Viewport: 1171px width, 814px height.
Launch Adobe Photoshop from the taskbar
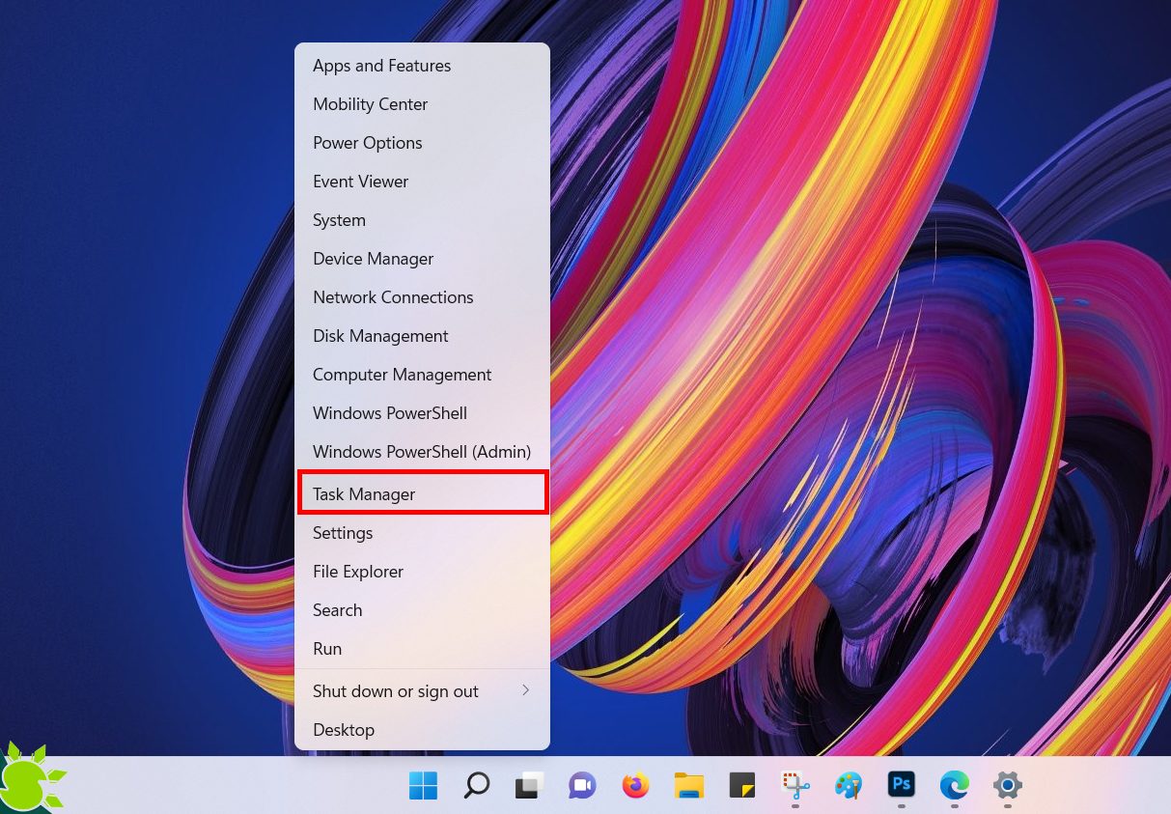[901, 786]
